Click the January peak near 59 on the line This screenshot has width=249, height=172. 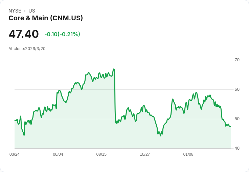tap(196, 92)
